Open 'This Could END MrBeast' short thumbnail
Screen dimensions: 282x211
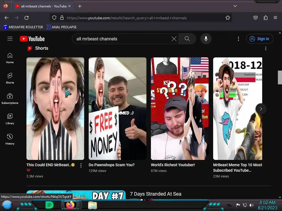[x=55, y=109]
